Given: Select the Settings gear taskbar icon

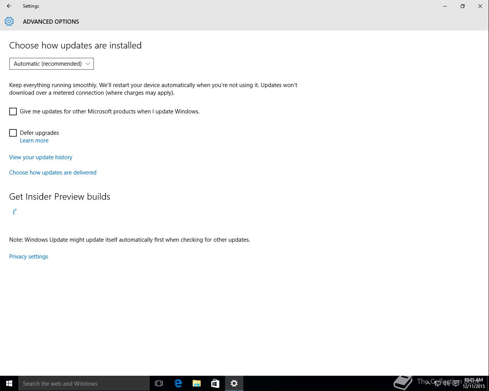Looking at the screenshot, I should pos(234,383).
